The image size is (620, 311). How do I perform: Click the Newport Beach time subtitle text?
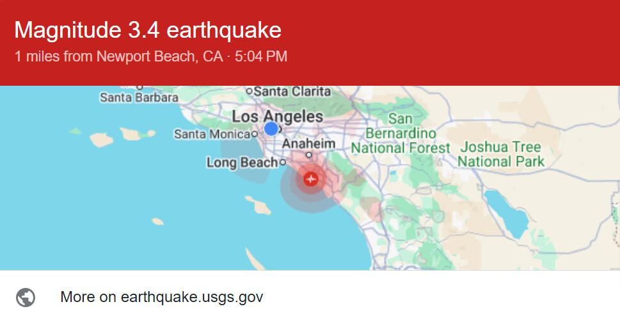click(x=151, y=56)
